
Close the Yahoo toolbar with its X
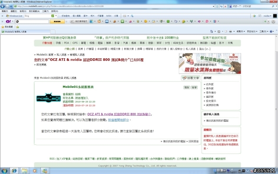[2, 21]
